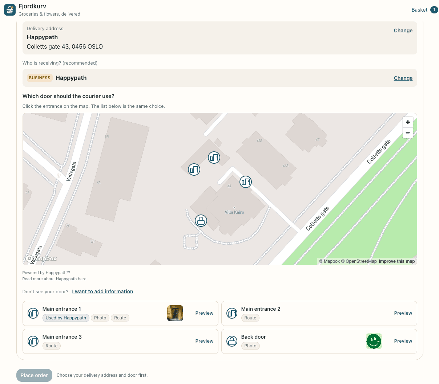This screenshot has width=439, height=384.
Task: Click I want to add information
Action: coord(102,291)
